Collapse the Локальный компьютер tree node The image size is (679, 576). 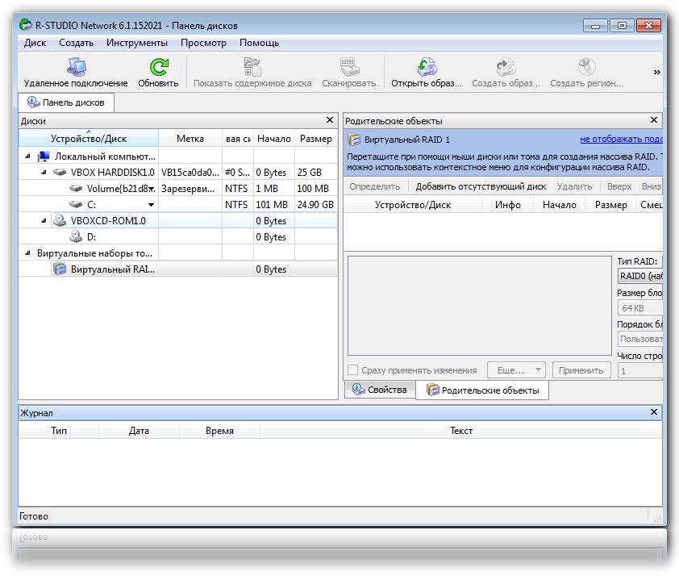coord(29,157)
